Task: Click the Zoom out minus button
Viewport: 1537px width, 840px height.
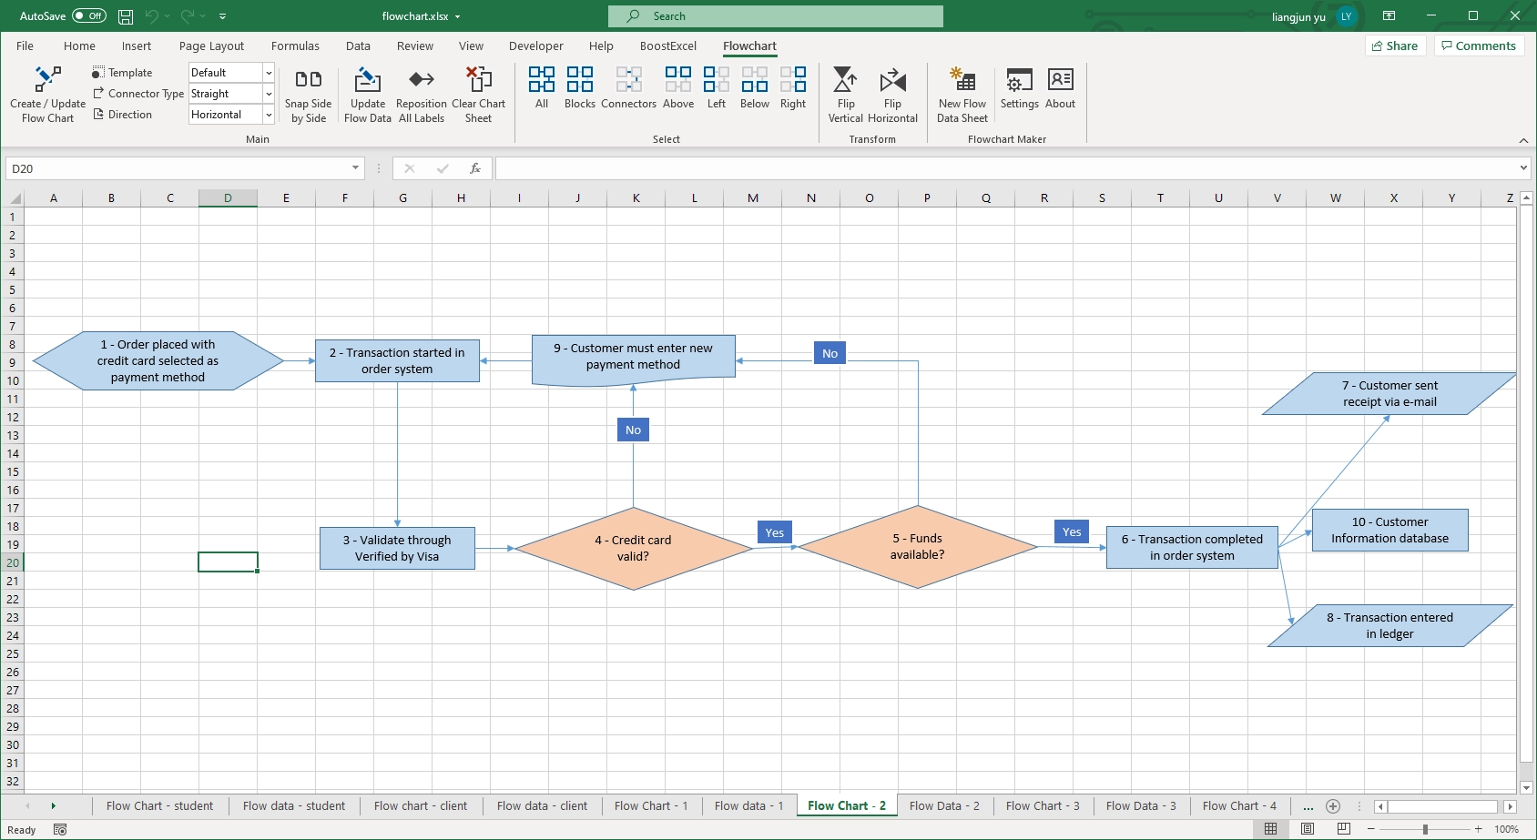Action: [1371, 829]
